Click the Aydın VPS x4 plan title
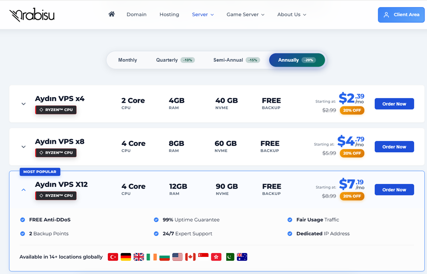This screenshot has width=427, height=274. (60, 99)
